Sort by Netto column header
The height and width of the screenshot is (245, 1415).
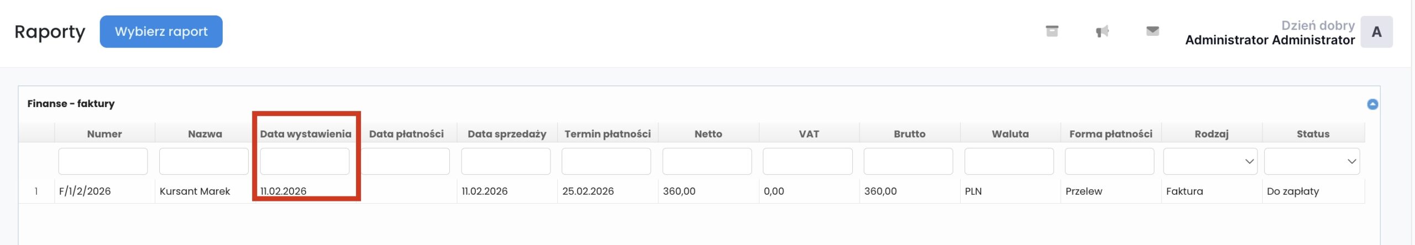click(x=708, y=134)
